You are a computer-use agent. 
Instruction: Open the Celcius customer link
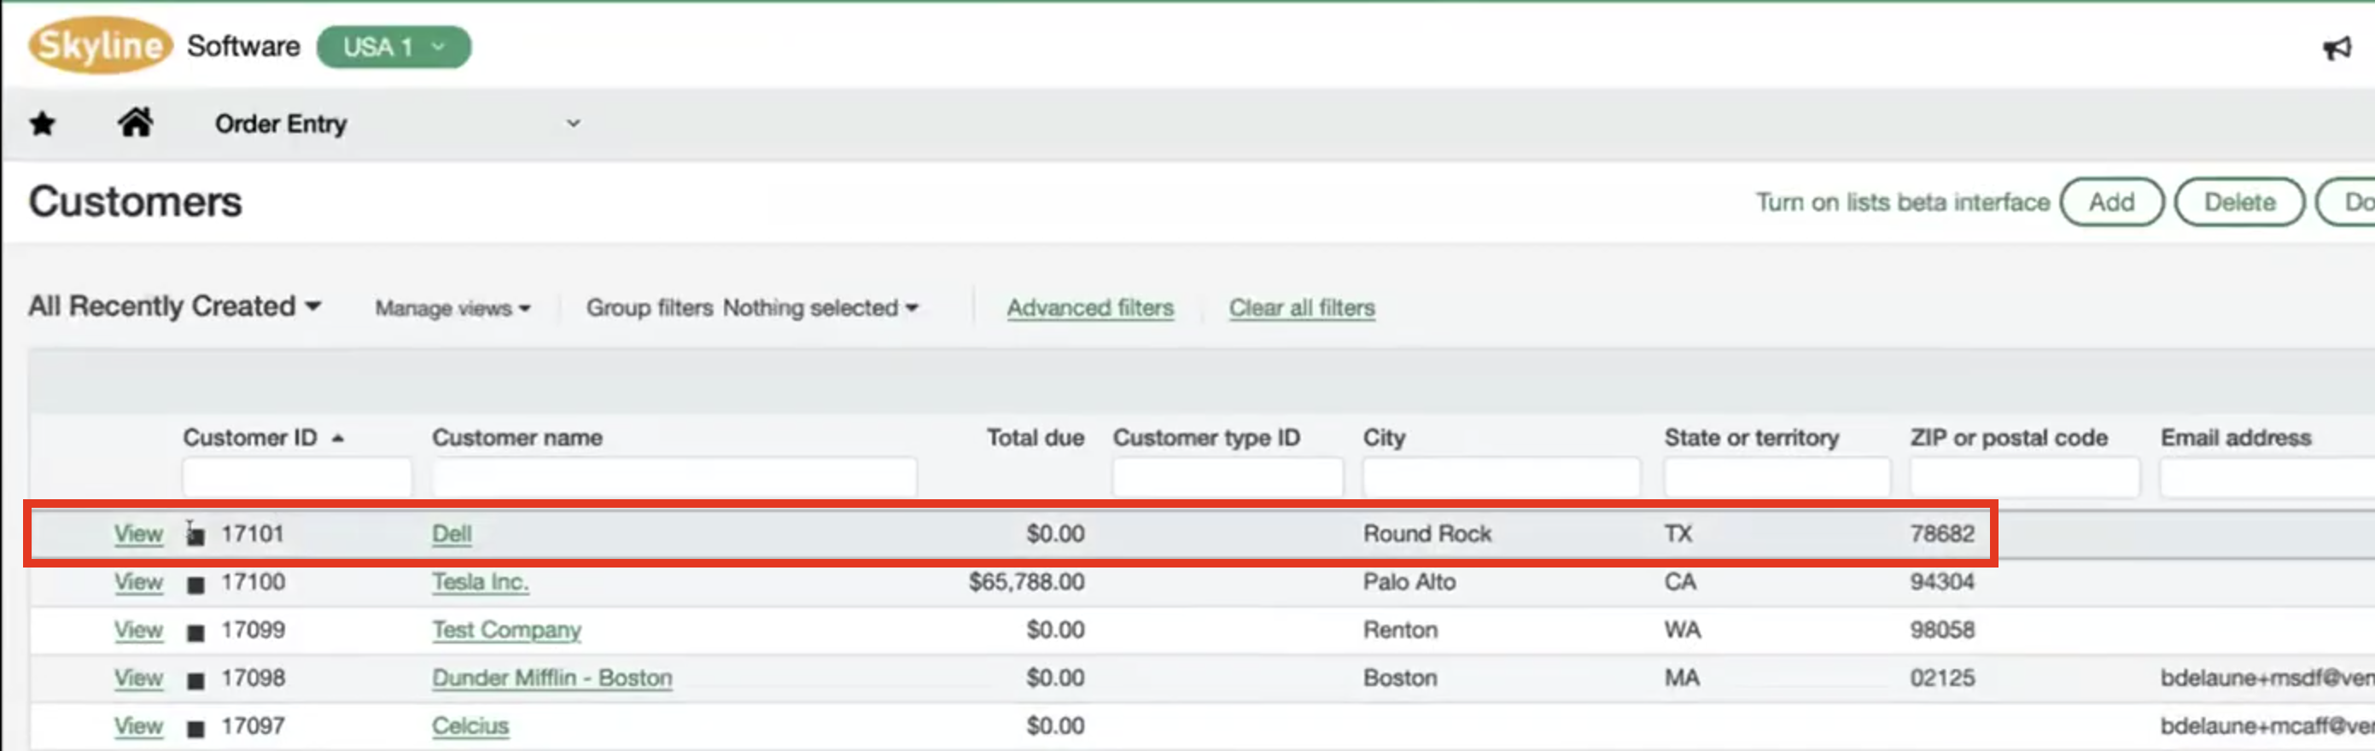(470, 725)
